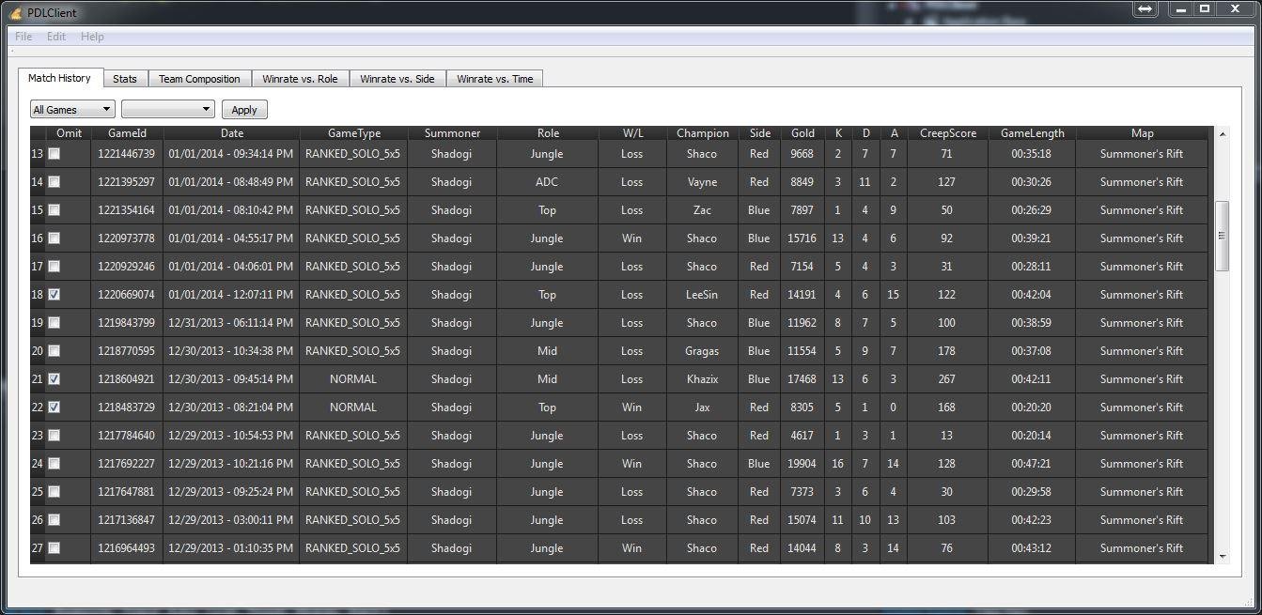Check the Omit box for row 19
The image size is (1262, 615).
[x=55, y=323]
